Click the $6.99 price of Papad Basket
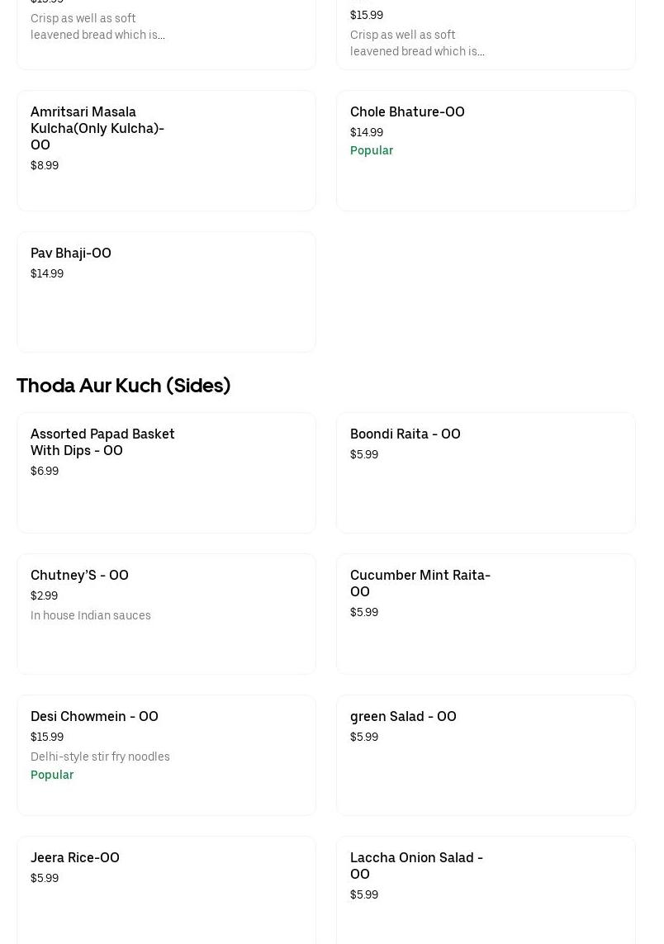 click(45, 471)
